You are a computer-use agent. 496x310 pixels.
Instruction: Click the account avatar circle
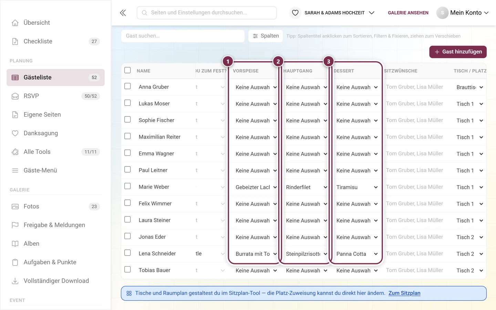pyautogui.click(x=442, y=13)
